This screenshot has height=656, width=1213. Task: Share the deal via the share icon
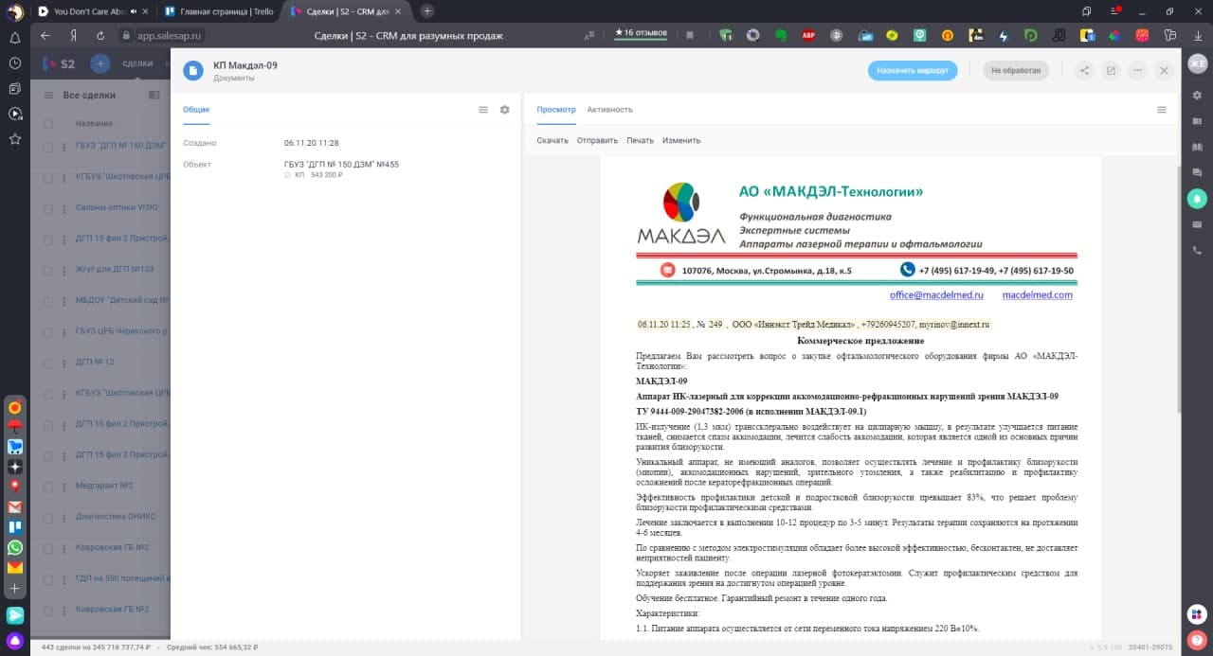click(1085, 70)
